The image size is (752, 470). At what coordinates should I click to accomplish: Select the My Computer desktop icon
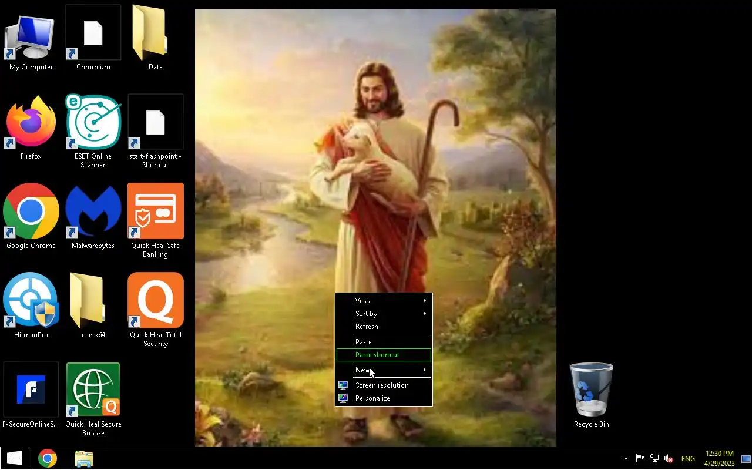click(31, 38)
